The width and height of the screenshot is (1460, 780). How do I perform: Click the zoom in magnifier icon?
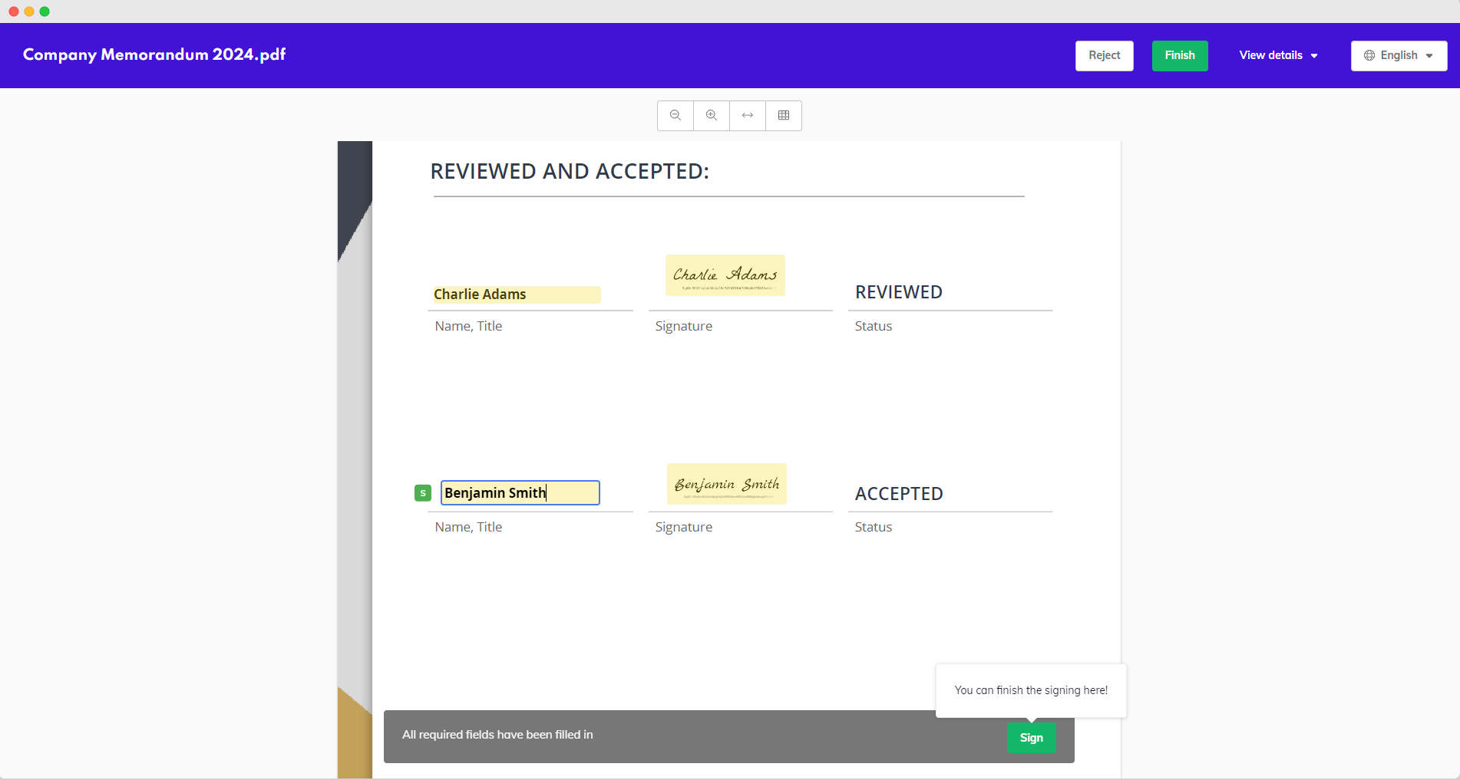(712, 116)
